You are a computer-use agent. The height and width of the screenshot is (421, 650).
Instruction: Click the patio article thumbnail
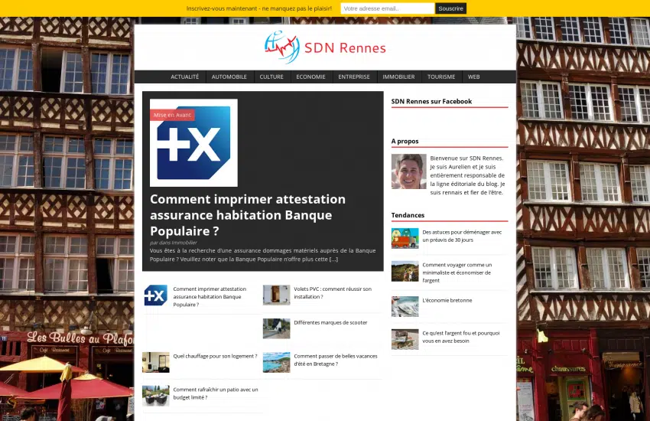(155, 395)
